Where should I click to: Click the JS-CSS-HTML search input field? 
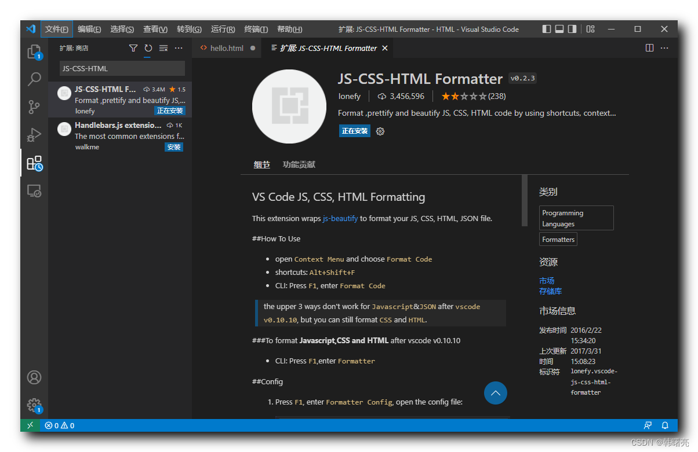[x=122, y=68]
